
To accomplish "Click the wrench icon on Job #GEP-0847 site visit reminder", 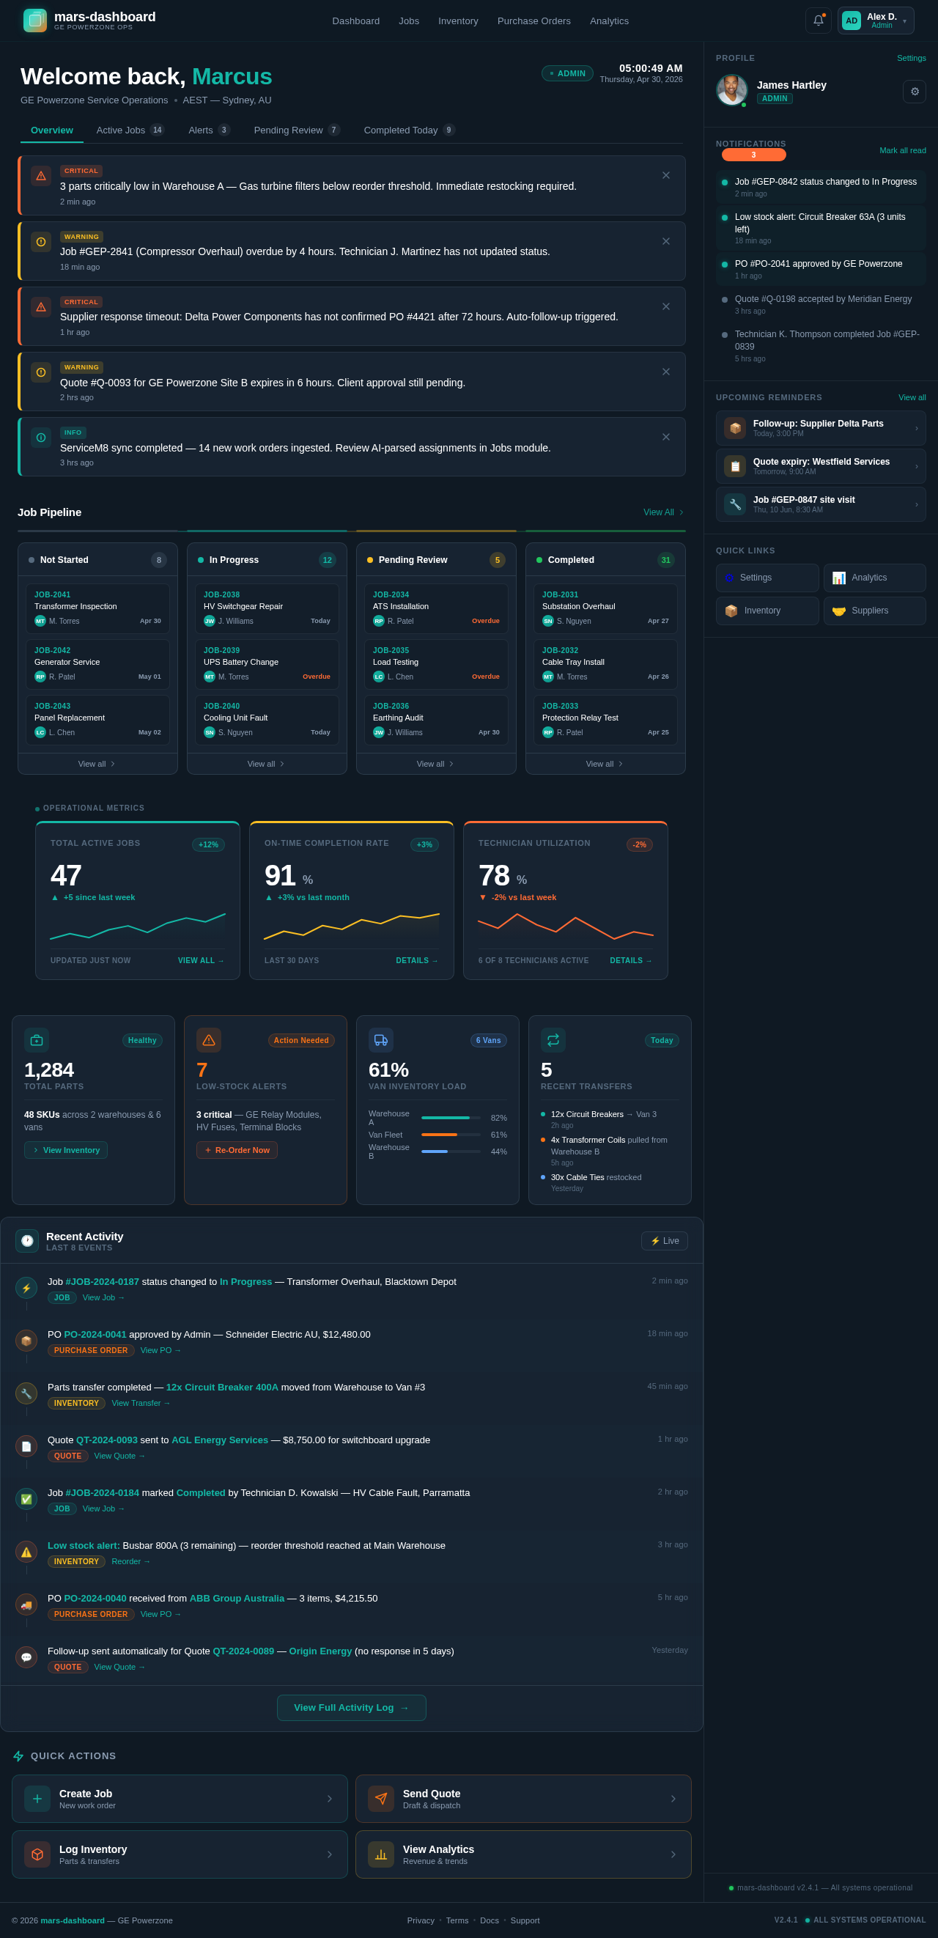I will (x=735, y=504).
